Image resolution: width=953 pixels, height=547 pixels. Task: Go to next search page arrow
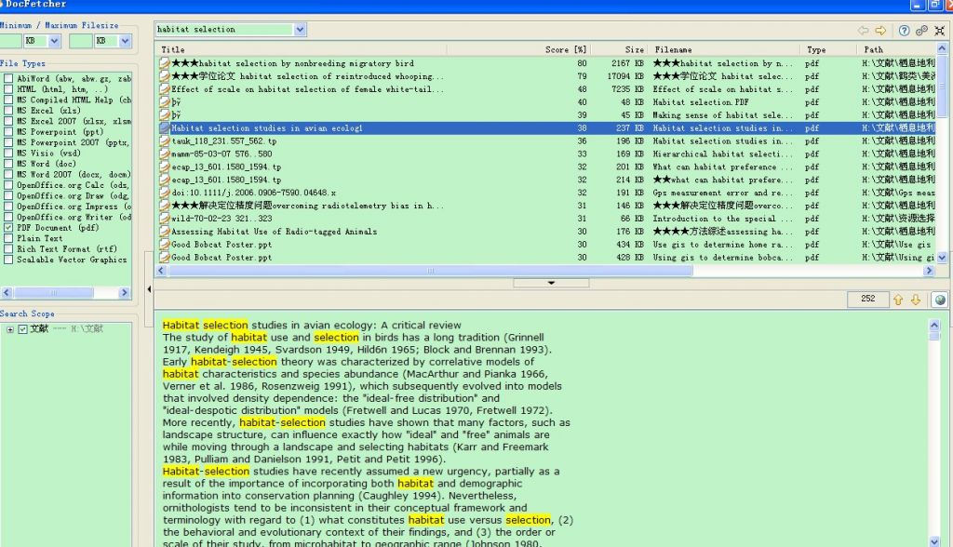880,30
